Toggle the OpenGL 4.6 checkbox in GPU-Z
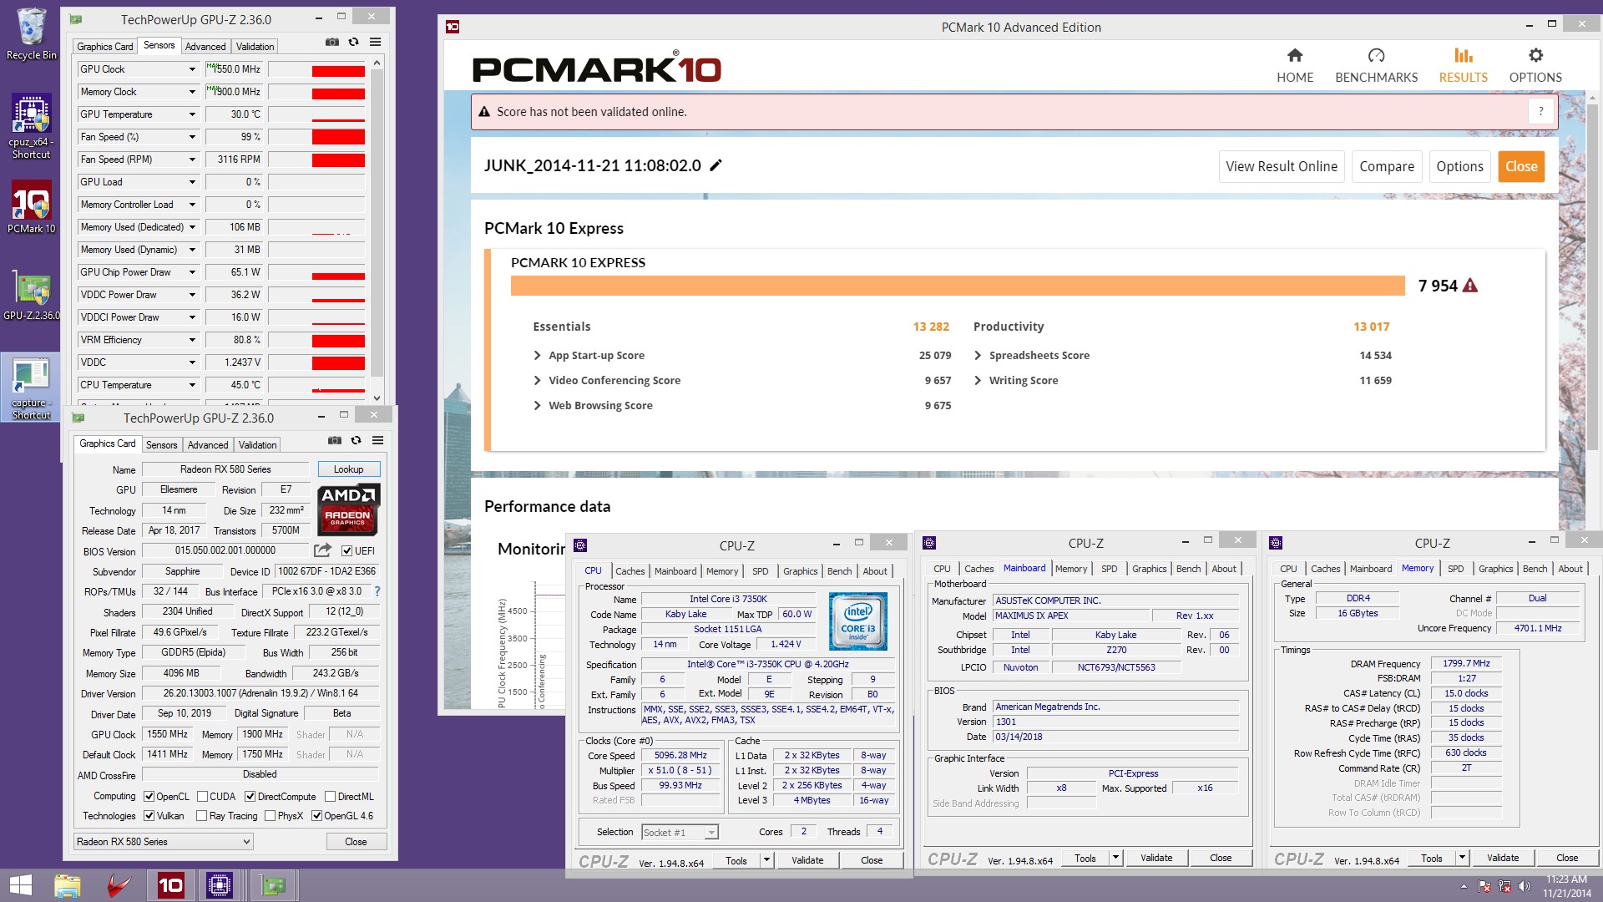The height and width of the screenshot is (902, 1603). coord(316,816)
